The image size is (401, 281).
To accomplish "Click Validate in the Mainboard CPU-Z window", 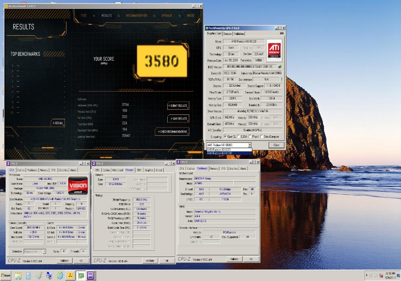I will tap(234, 259).
